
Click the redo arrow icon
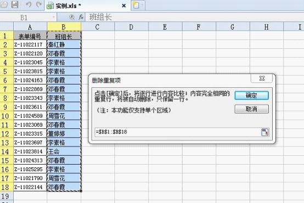(x=38, y=4)
